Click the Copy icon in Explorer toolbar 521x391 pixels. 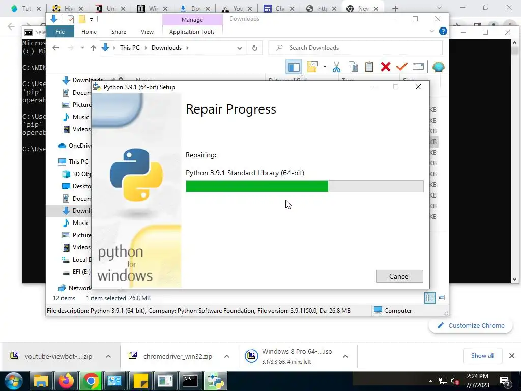pyautogui.click(x=353, y=67)
